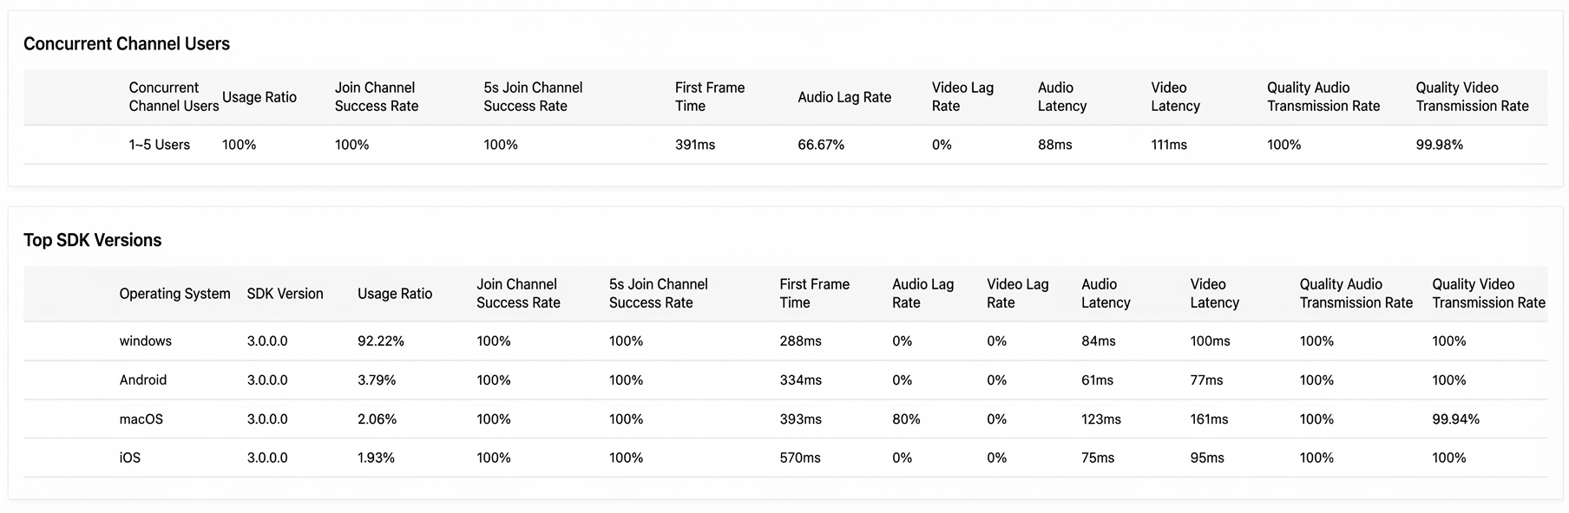1569x513 pixels.
Task: Click the 570ms first frame time for iOS
Action: (x=800, y=458)
